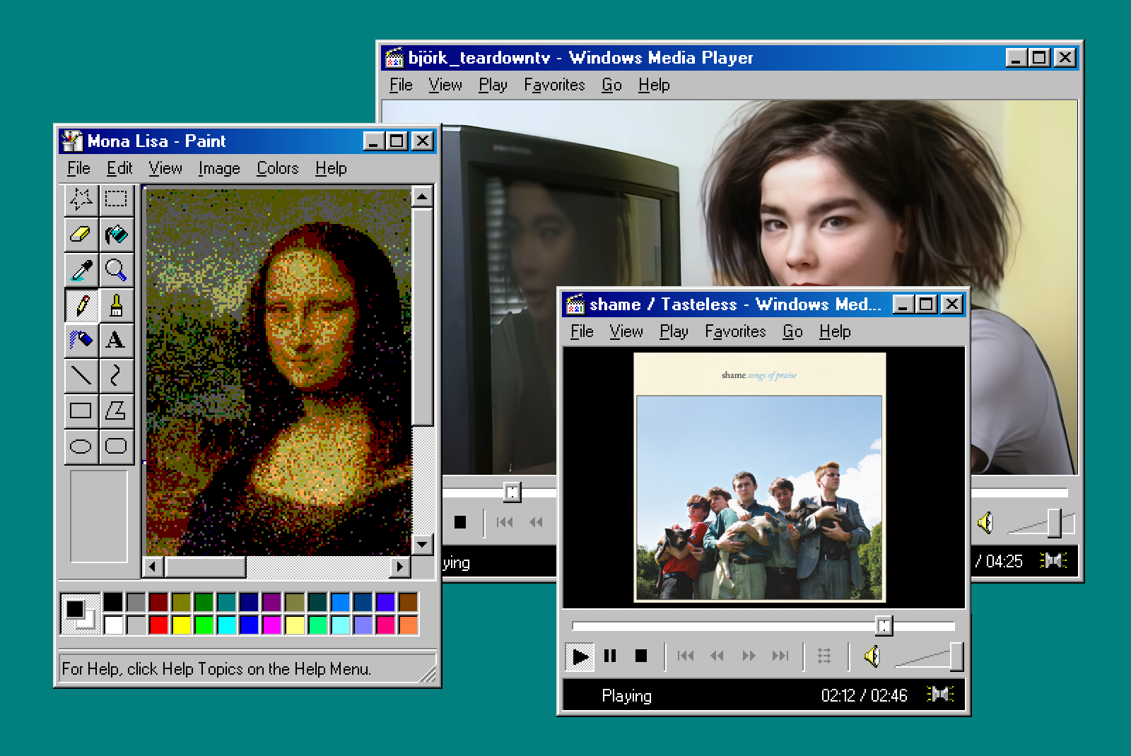
Task: Click Paint vertical scrollbar up arrow
Action: (x=422, y=196)
